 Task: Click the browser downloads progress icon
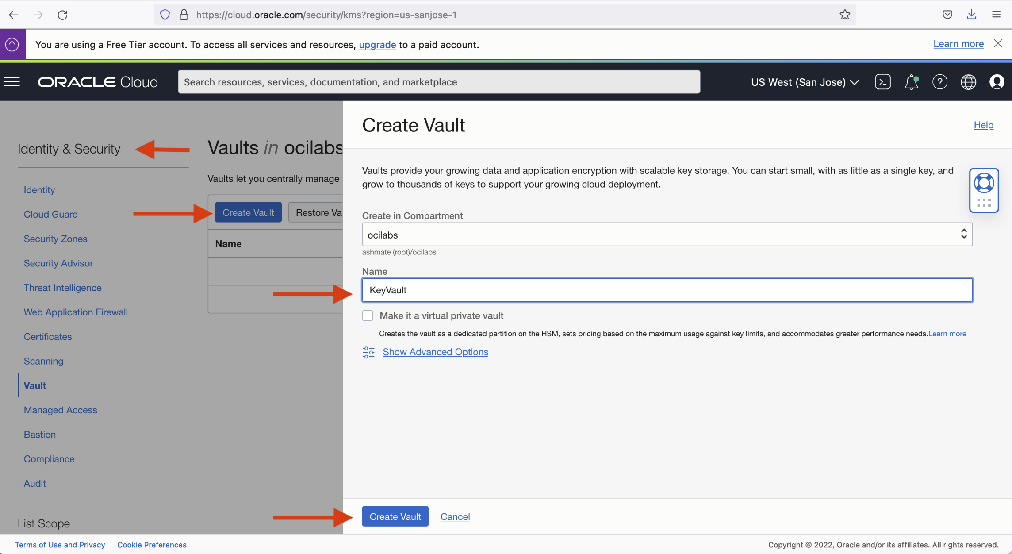[x=971, y=14]
